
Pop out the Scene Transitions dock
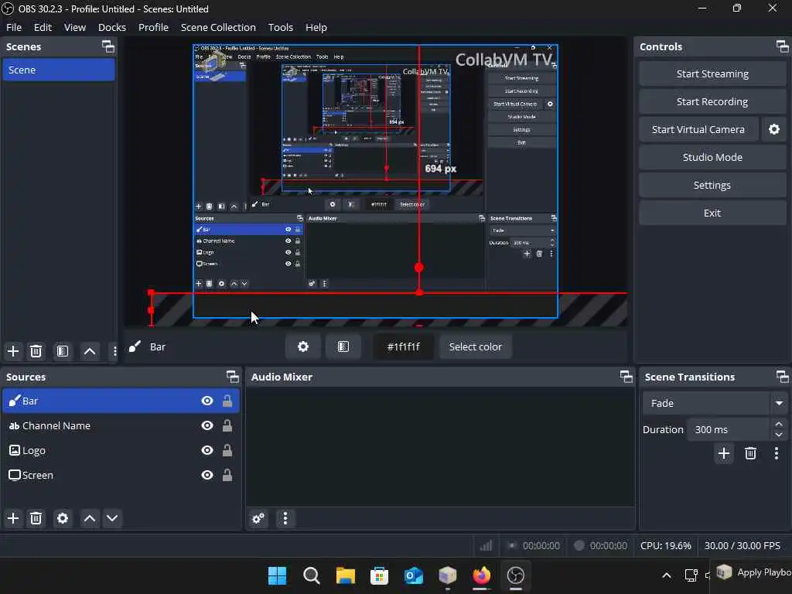click(x=782, y=377)
